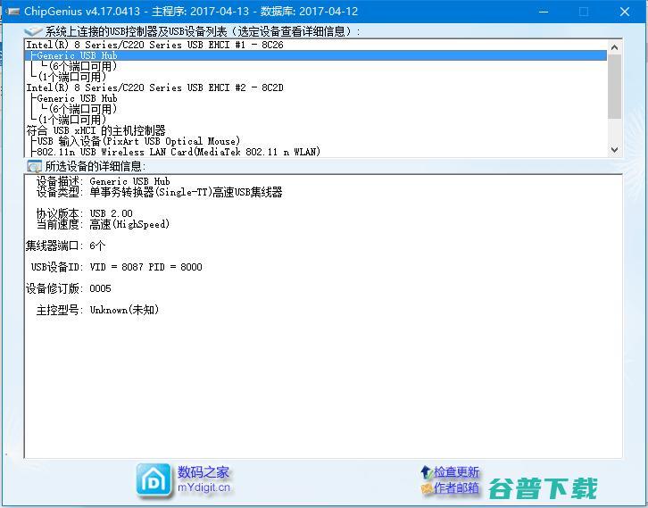Click the check update arrow icon
The image size is (648, 508).
[425, 471]
